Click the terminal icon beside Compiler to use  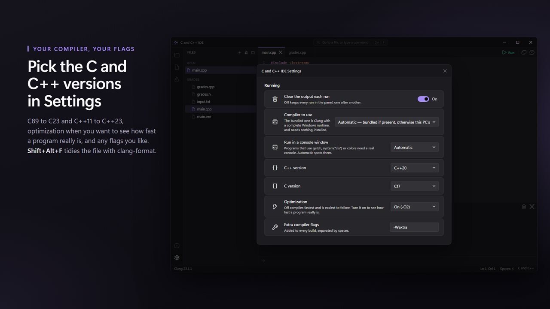click(x=275, y=122)
